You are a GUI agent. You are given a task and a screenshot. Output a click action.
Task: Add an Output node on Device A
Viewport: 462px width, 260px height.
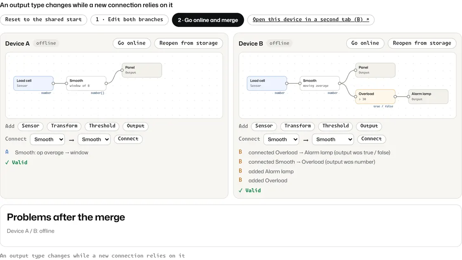pos(136,126)
